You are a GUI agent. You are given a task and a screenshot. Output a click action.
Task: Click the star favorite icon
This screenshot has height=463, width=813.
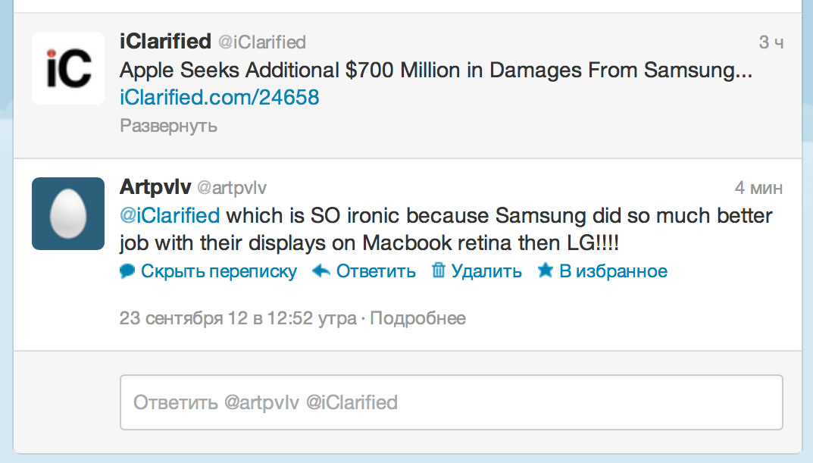(545, 270)
